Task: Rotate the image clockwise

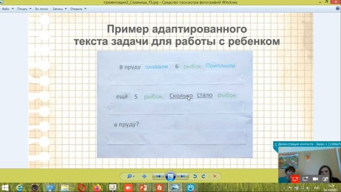Action: click(x=204, y=176)
